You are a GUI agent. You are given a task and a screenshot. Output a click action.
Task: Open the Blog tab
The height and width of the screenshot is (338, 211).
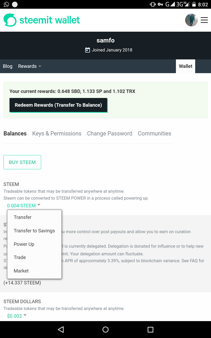tap(8, 66)
